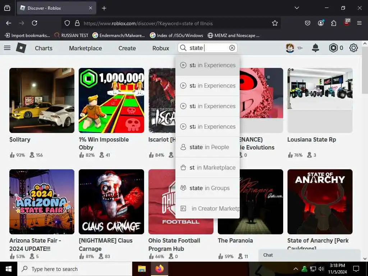Open the Import bookmarks bookmark

click(x=27, y=36)
